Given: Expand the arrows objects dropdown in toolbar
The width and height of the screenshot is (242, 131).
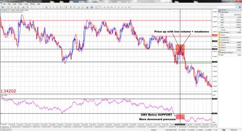Looking at the screenshot, I should [x=62, y=7].
